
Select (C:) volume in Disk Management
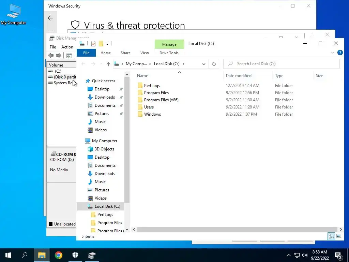click(x=58, y=71)
